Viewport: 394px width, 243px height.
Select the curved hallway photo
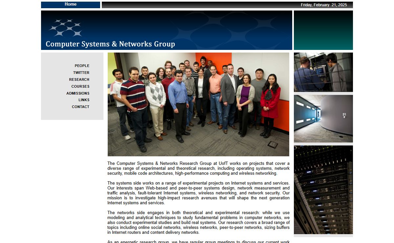coord(323,119)
